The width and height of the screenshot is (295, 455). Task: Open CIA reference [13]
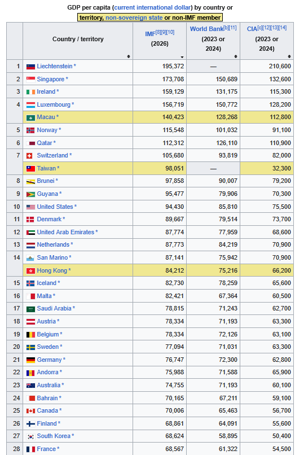(x=275, y=28)
